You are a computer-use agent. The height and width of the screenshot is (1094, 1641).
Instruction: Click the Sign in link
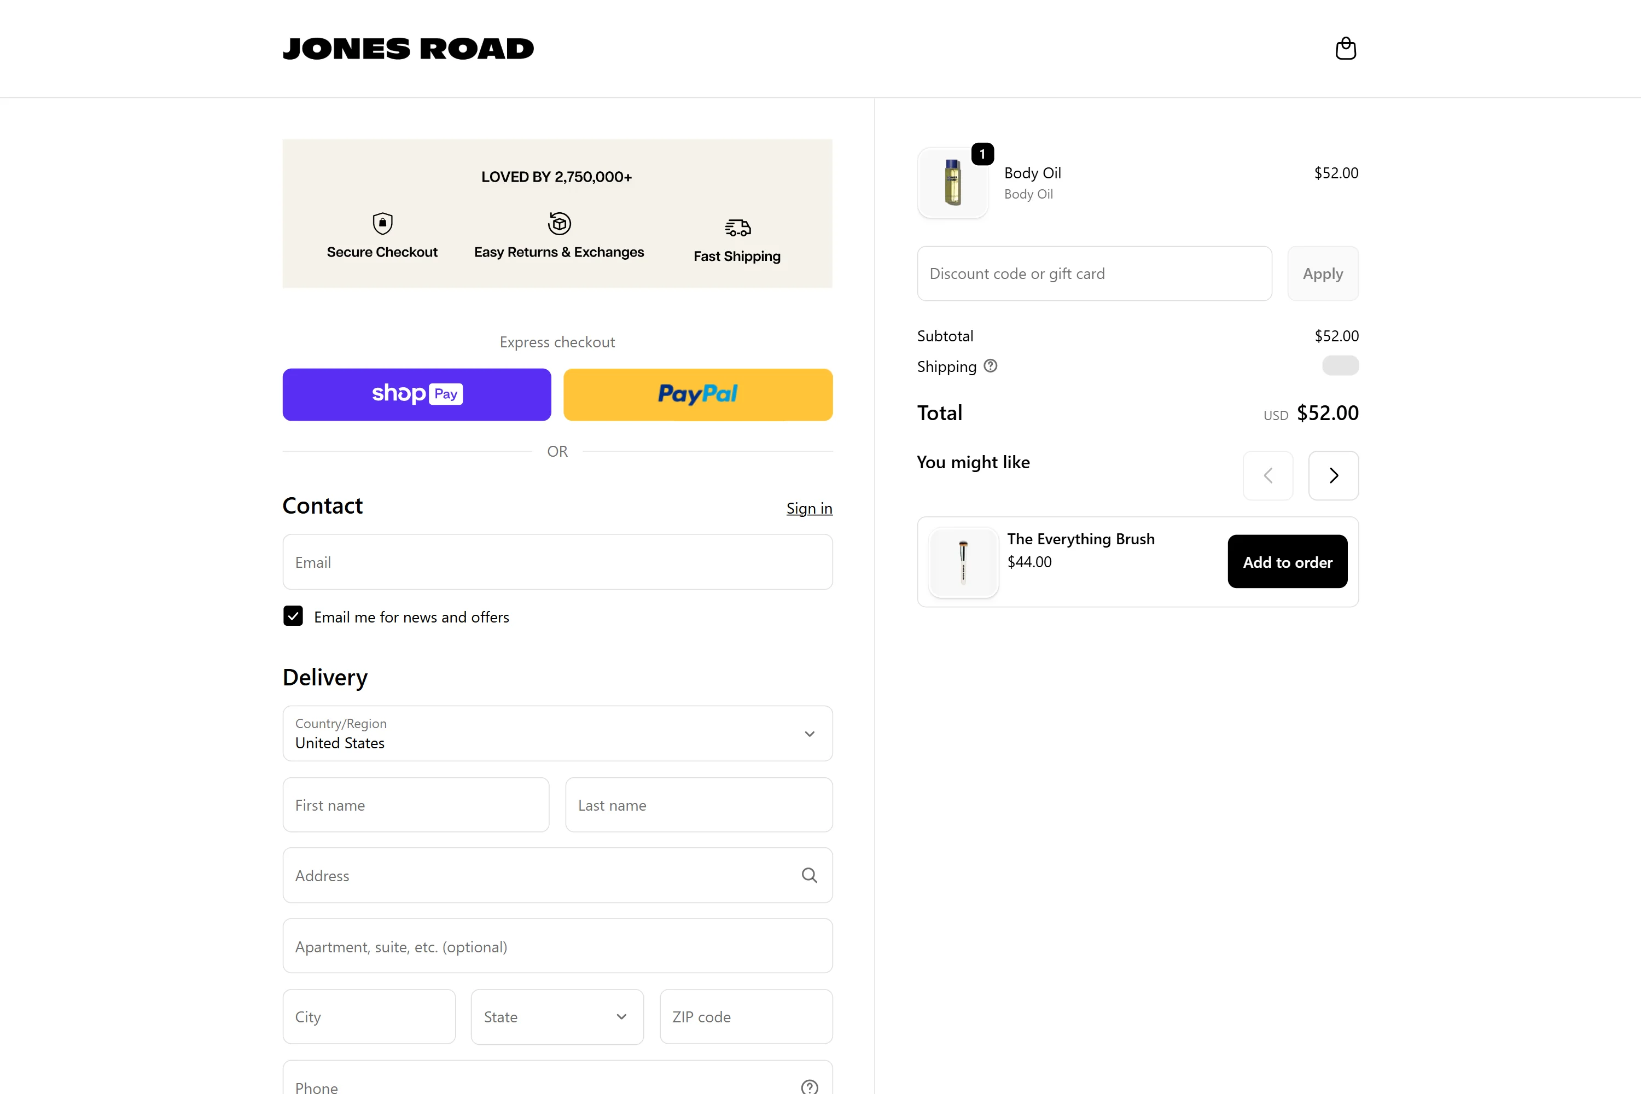click(808, 508)
